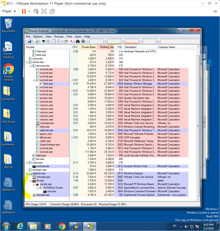
Task: Select the Google Chrome desktop shortcut
Action: [9, 72]
